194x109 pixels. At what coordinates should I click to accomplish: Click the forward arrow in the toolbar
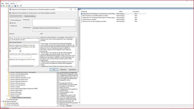(x=4, y=6)
